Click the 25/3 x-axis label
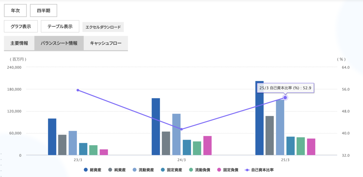Screen dimensions: 363x177 285,160
